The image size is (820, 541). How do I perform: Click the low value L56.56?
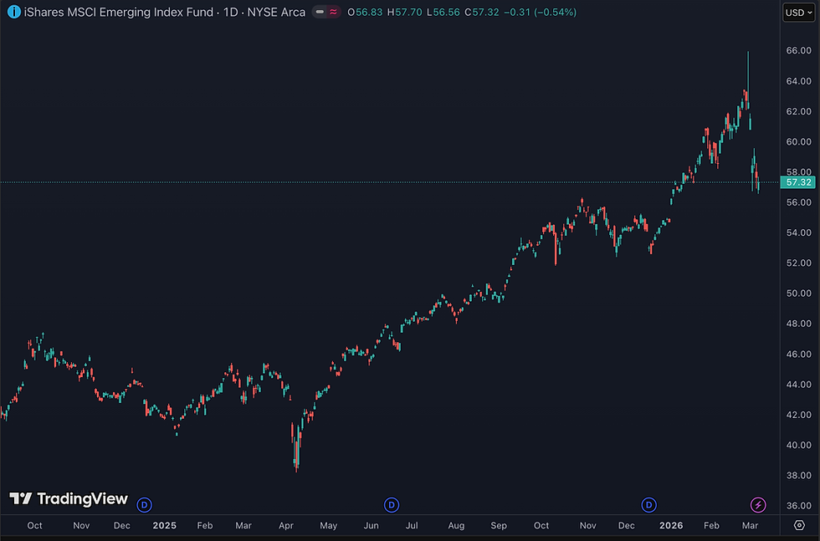(x=443, y=12)
